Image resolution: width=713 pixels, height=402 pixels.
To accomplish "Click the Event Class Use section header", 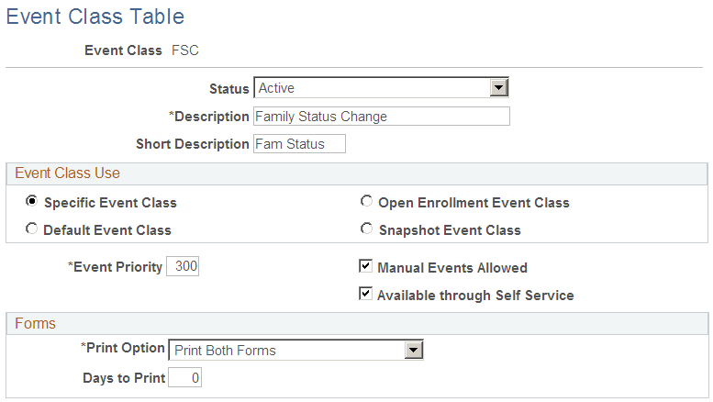I will coord(68,173).
